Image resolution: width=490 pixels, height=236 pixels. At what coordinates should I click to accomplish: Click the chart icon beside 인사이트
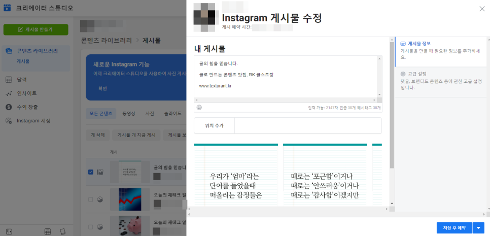click(9, 93)
